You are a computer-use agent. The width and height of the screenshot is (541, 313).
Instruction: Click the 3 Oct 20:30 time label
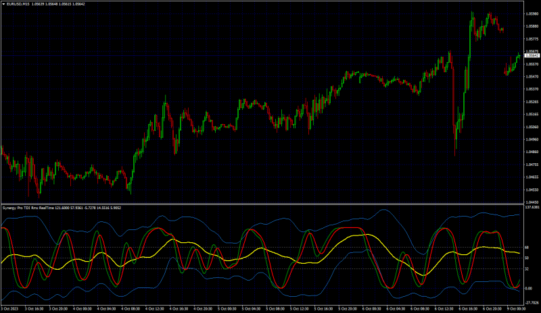tap(58, 309)
